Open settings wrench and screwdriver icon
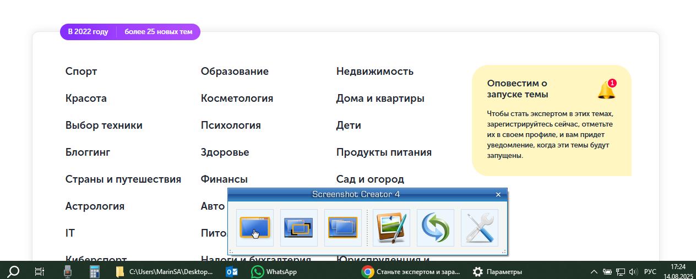 480,227
